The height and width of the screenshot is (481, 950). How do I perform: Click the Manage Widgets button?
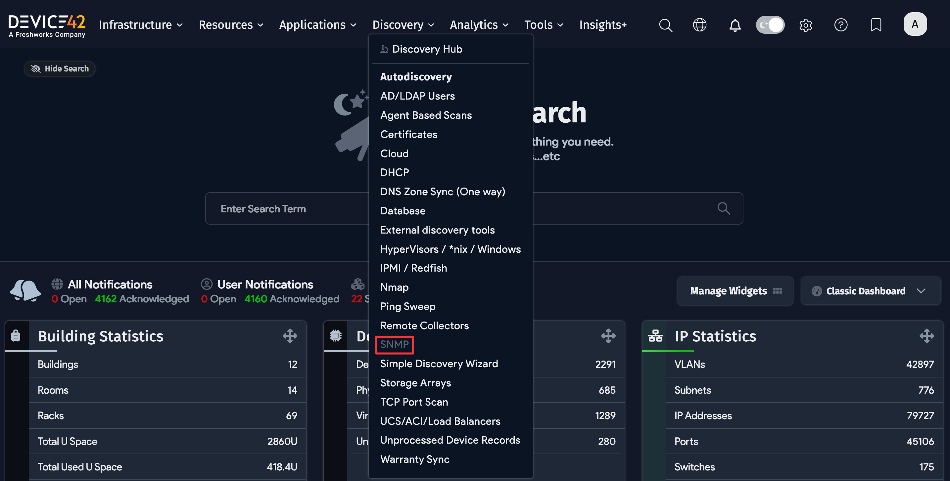735,291
